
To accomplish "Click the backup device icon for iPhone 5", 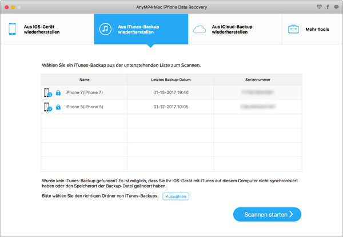I will [x=47, y=107].
